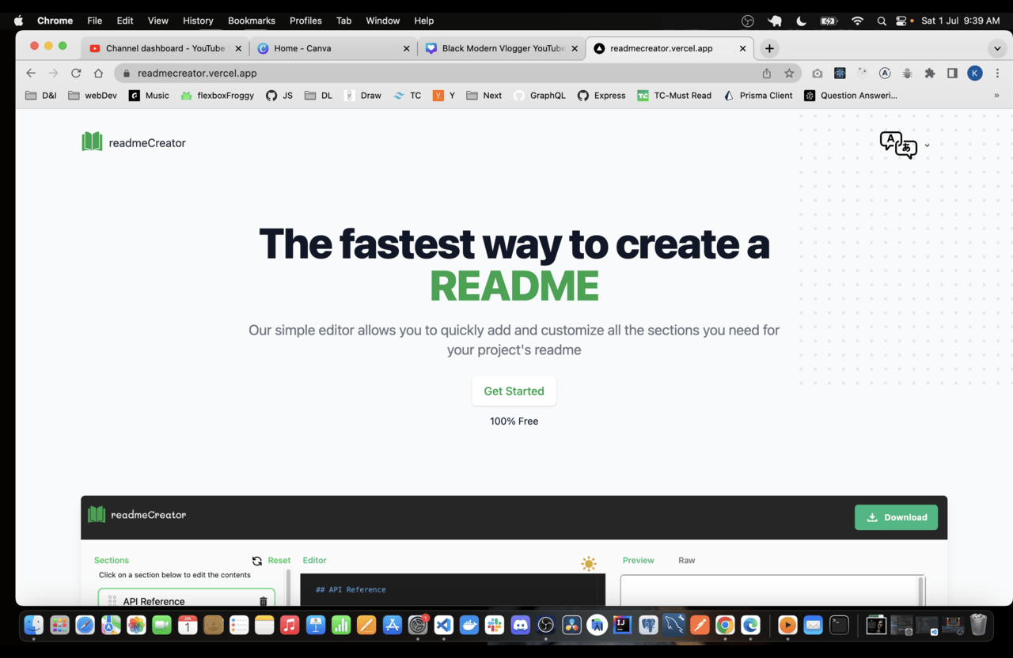The image size is (1013, 658).
Task: Open Slack from the dock
Action: [495, 625]
